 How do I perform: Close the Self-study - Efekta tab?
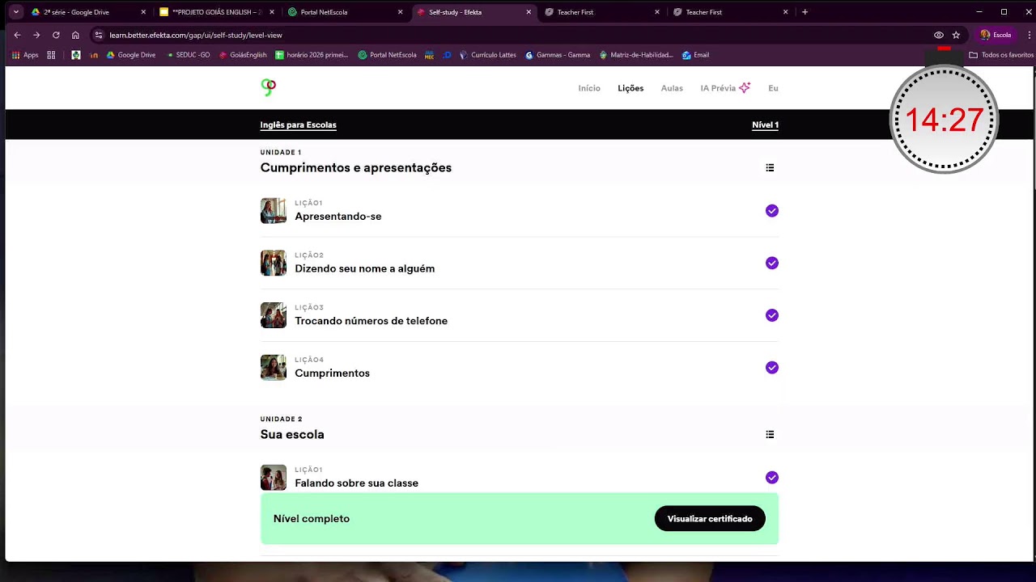tap(529, 12)
